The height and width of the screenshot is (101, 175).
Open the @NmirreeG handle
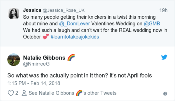point(36,64)
